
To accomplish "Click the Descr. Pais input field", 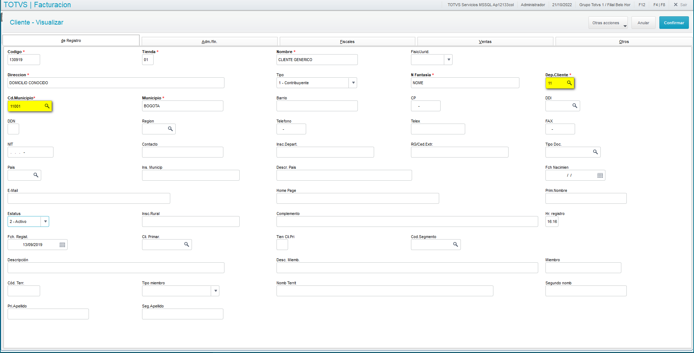I will pos(344,175).
